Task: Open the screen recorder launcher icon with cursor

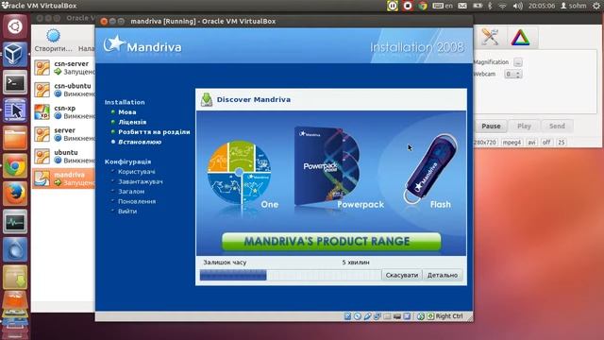Action: [15, 110]
